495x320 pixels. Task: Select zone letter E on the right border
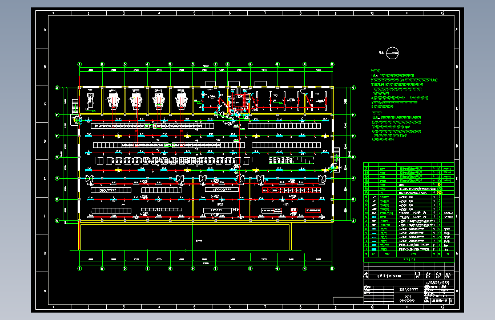coord(457,179)
